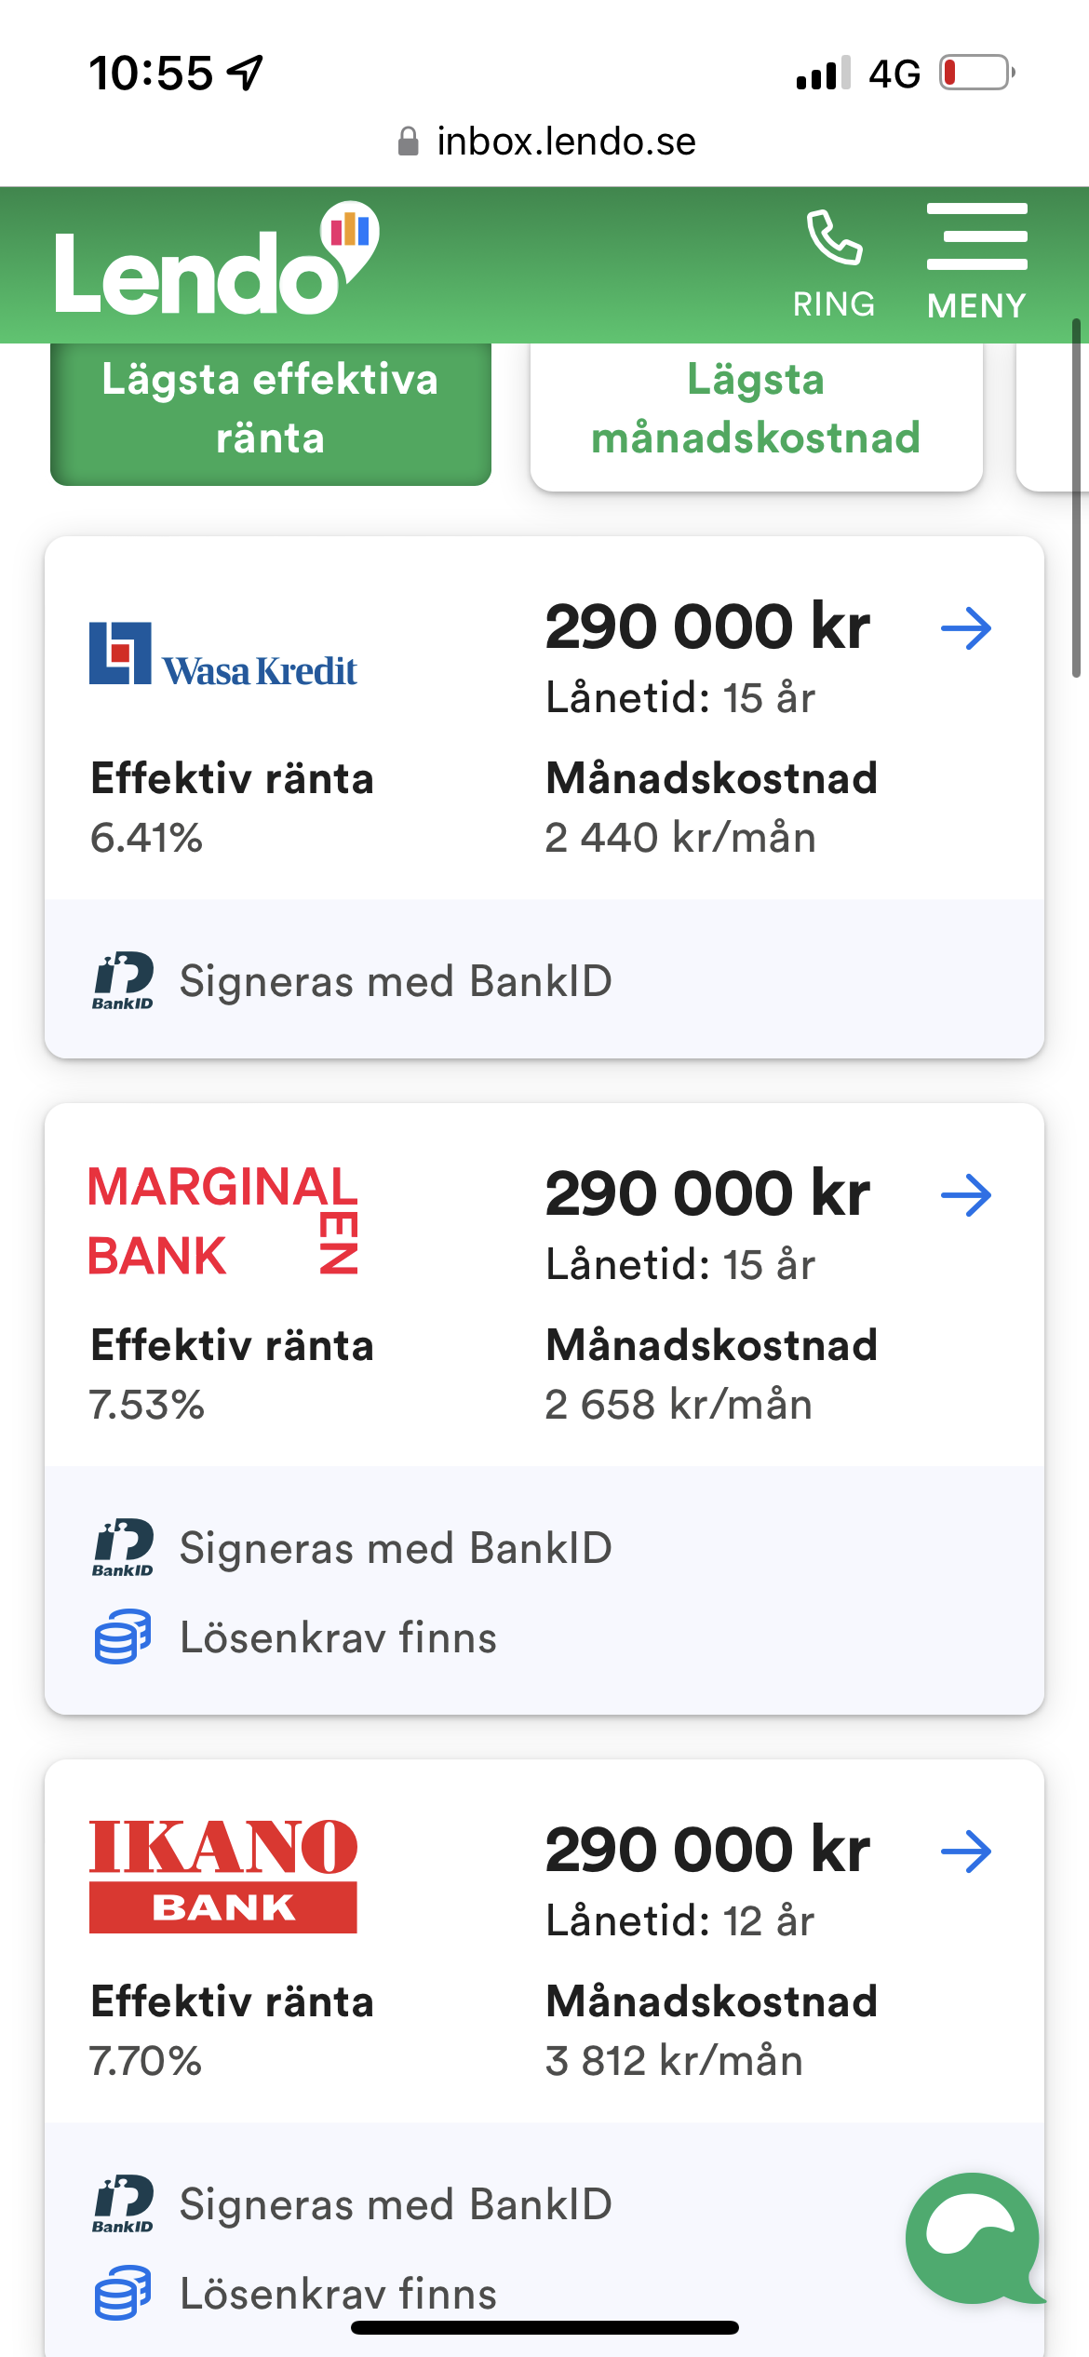Select the Lägsta effektiva ränta tab
The image size is (1089, 2357).
tap(270, 410)
